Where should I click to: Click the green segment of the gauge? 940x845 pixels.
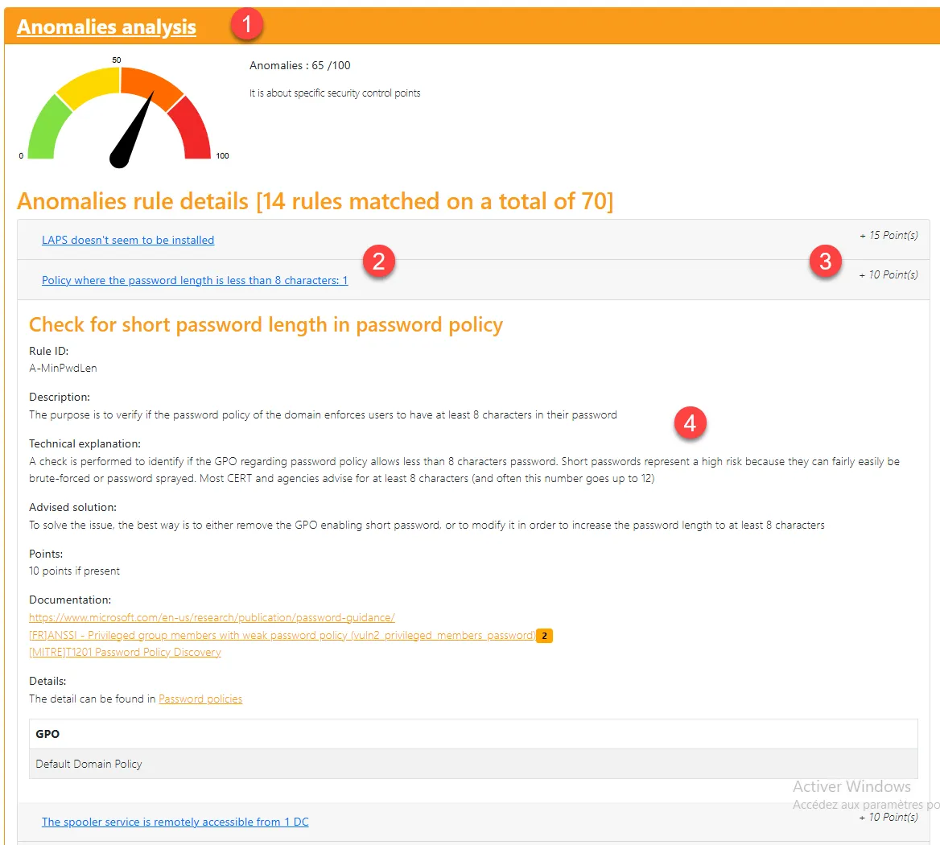click(43, 129)
